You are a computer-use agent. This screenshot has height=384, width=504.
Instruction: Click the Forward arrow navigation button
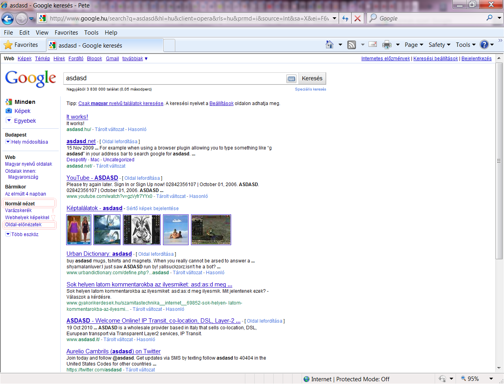tap(22, 18)
